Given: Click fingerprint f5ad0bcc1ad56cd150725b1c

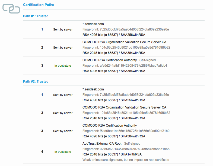Looking at the screenshot, I should [126, 131].
